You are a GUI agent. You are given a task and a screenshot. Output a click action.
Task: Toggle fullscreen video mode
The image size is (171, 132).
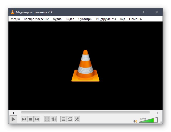[47, 119]
